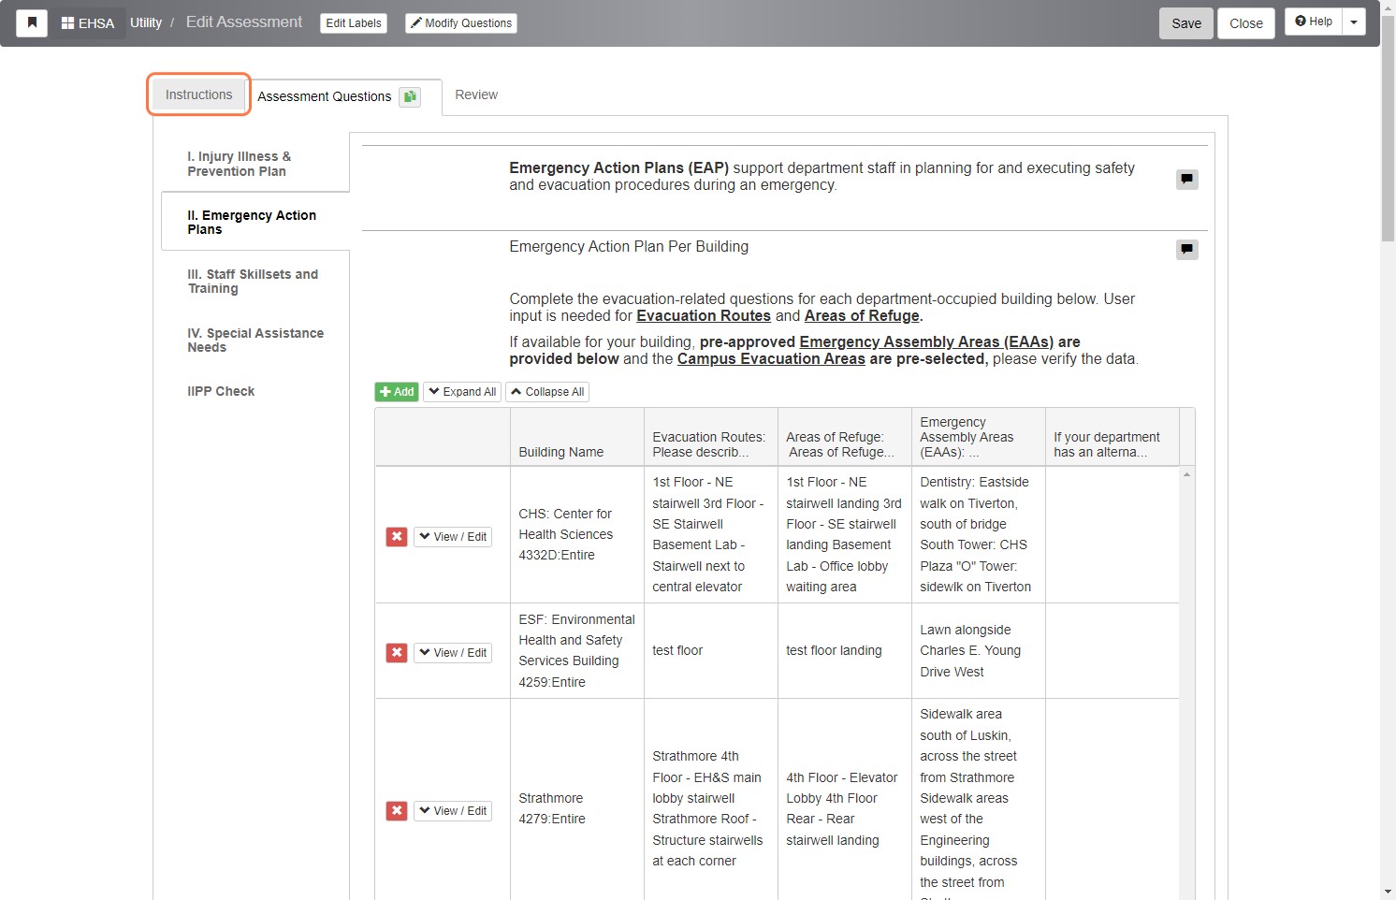Click the green icon on Assessment Questions tab
1396x900 pixels.
point(410,96)
